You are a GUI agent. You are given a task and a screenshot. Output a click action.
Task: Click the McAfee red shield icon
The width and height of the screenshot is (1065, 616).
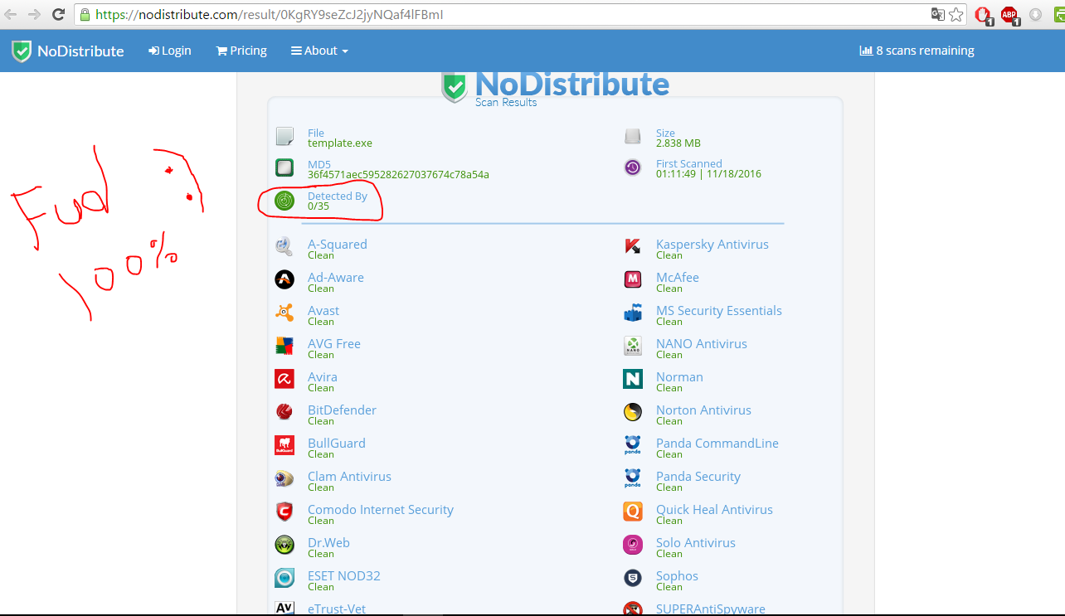point(633,279)
